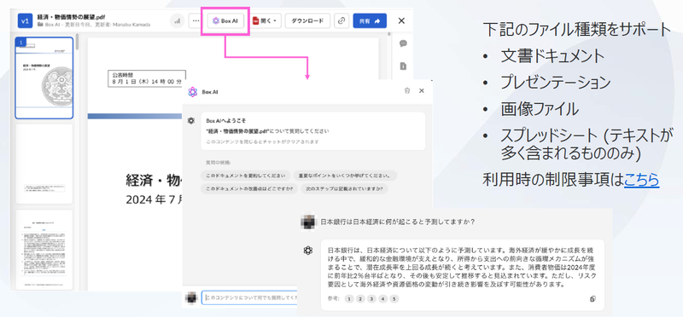Click the AI avatar beside welcome message

tap(190, 120)
